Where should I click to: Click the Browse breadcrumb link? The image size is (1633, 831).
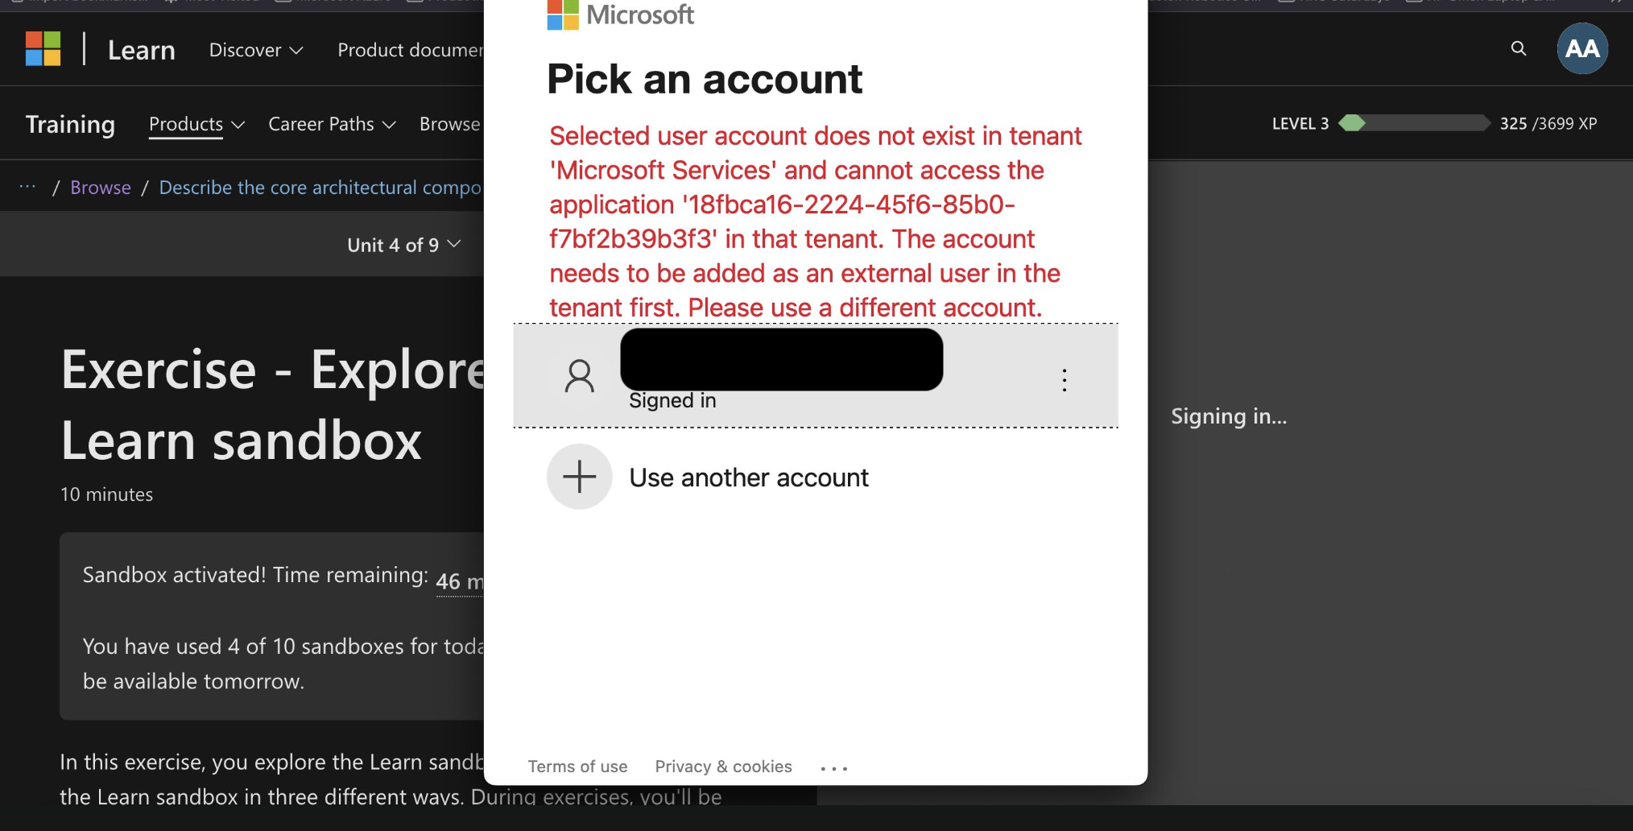pos(101,188)
